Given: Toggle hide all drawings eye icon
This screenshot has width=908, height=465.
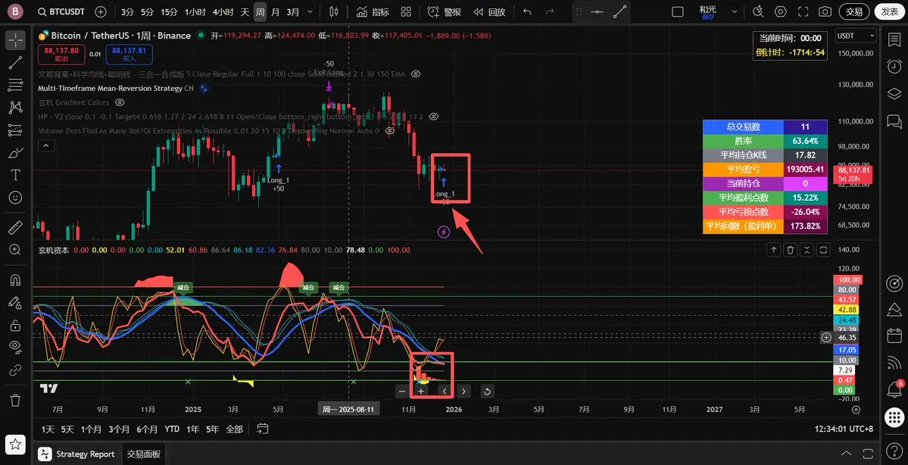Looking at the screenshot, I should pyautogui.click(x=16, y=348).
